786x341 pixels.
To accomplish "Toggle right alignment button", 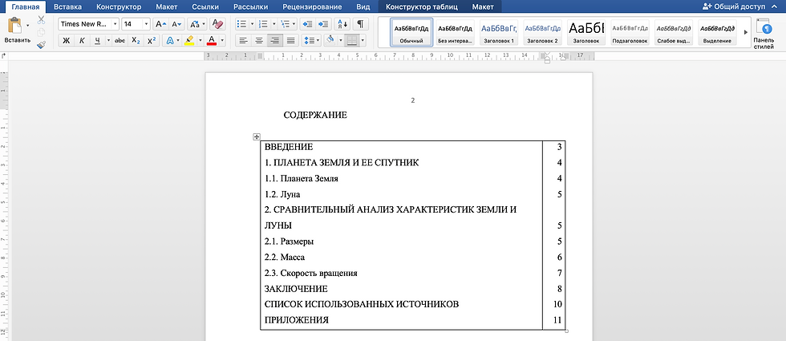I will (x=274, y=41).
